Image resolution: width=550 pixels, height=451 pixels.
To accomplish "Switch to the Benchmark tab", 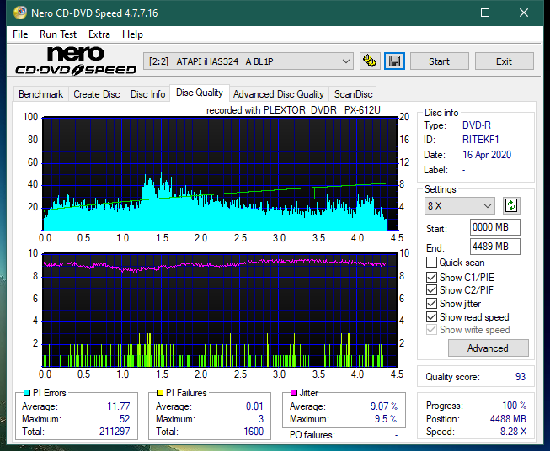I will tap(41, 94).
